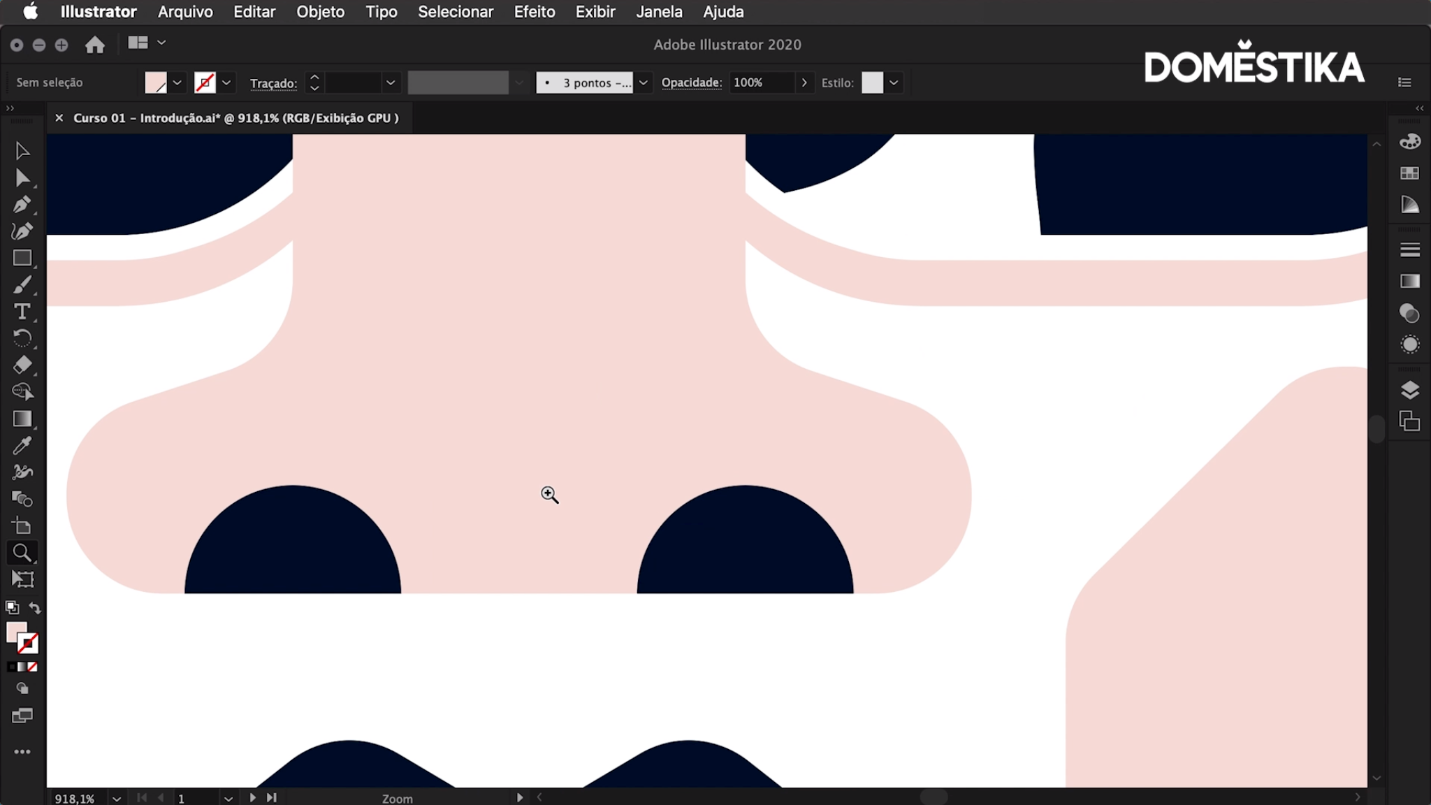1431x805 pixels.
Task: Select the Artboard tool
Action: [22, 579]
